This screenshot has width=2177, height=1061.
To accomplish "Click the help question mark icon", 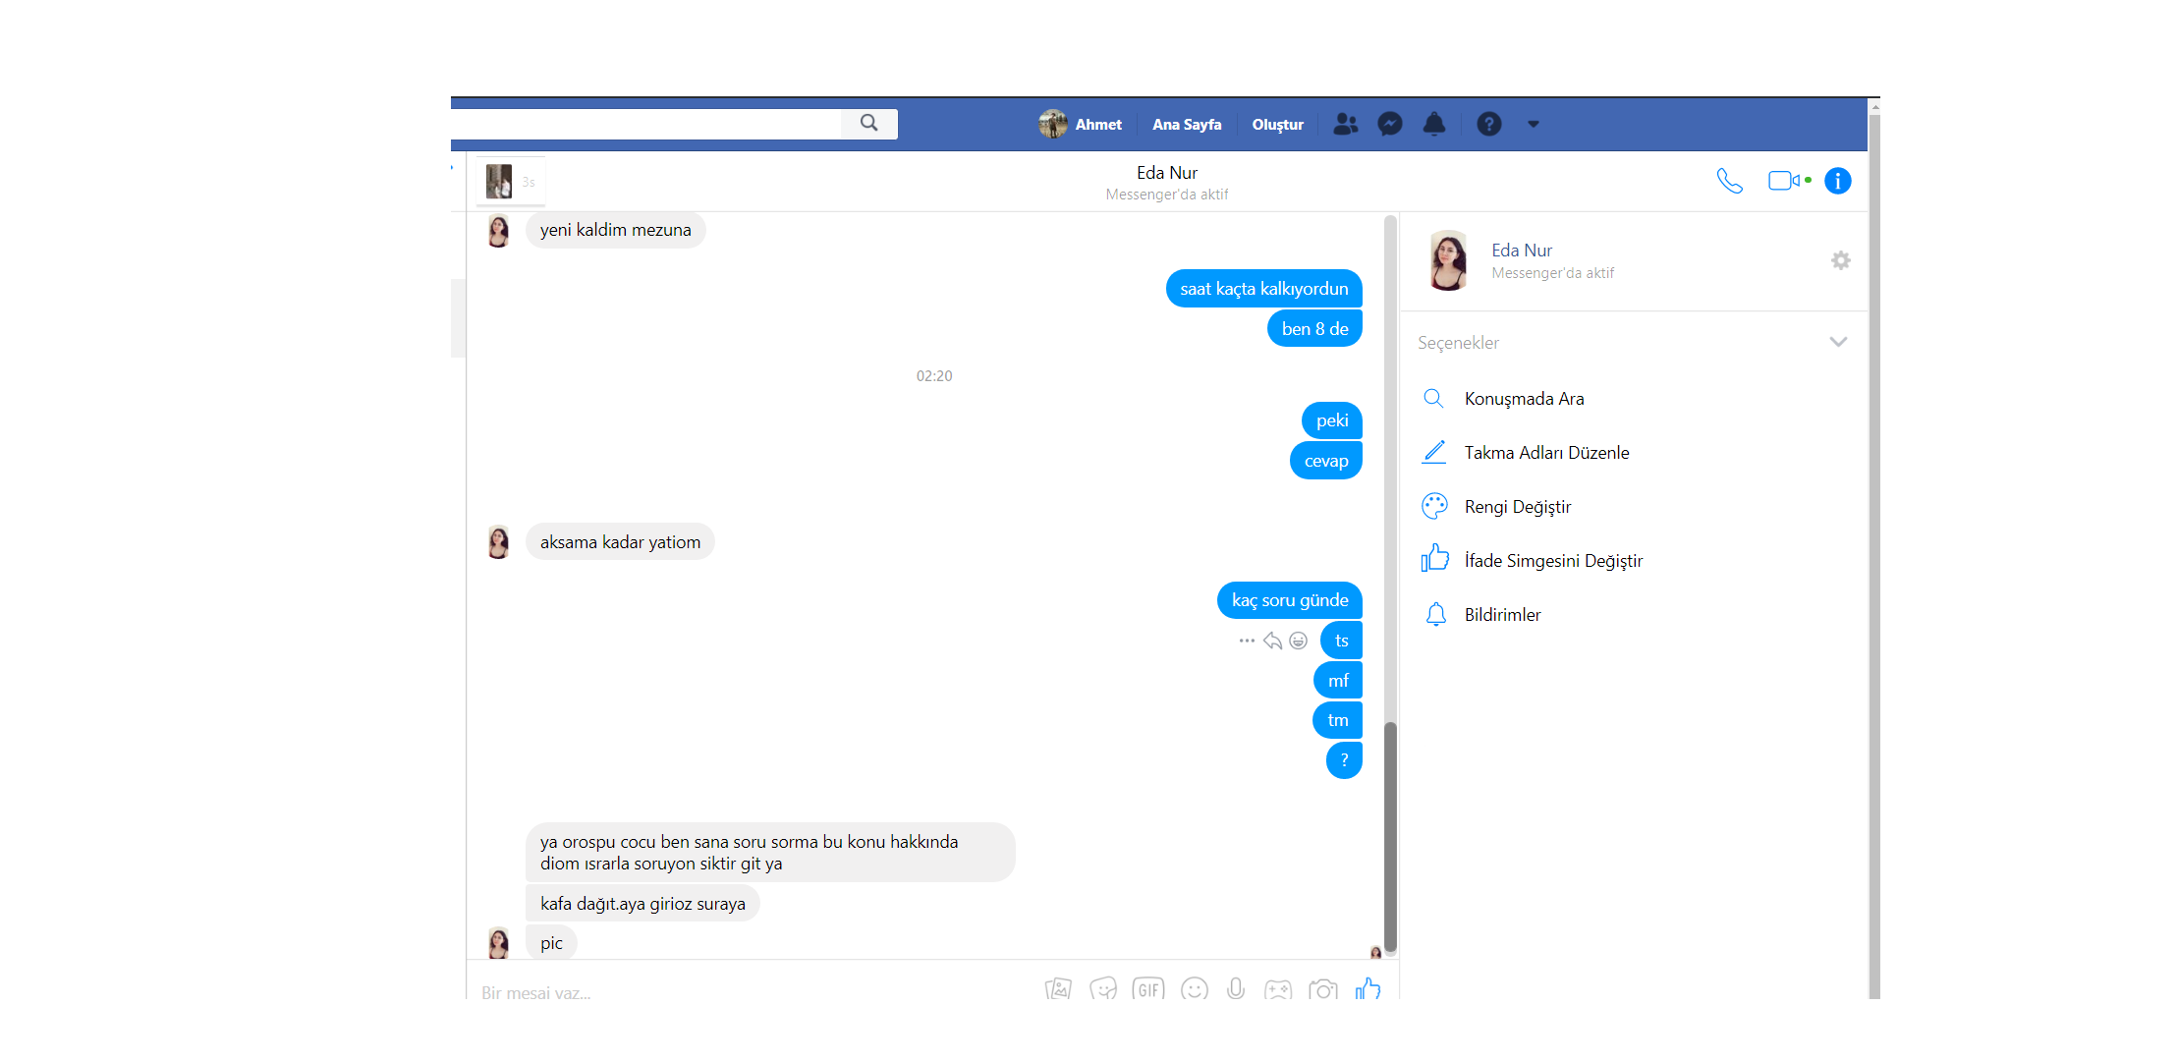I will [1488, 124].
